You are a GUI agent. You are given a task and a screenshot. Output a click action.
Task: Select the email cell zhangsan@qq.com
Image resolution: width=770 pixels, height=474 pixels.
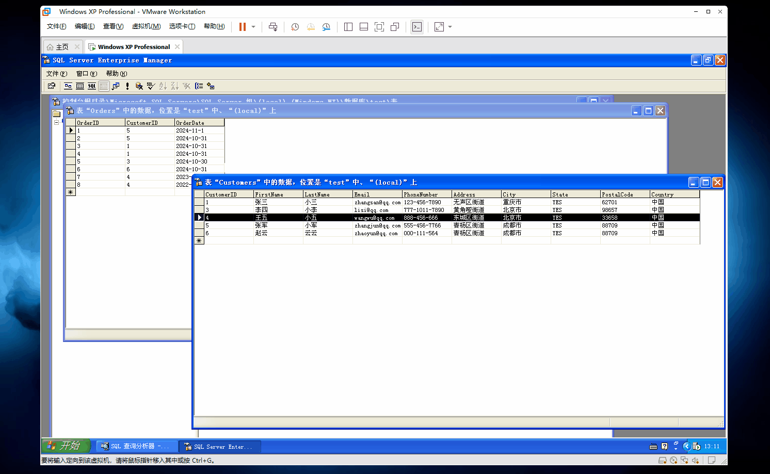(x=378, y=202)
